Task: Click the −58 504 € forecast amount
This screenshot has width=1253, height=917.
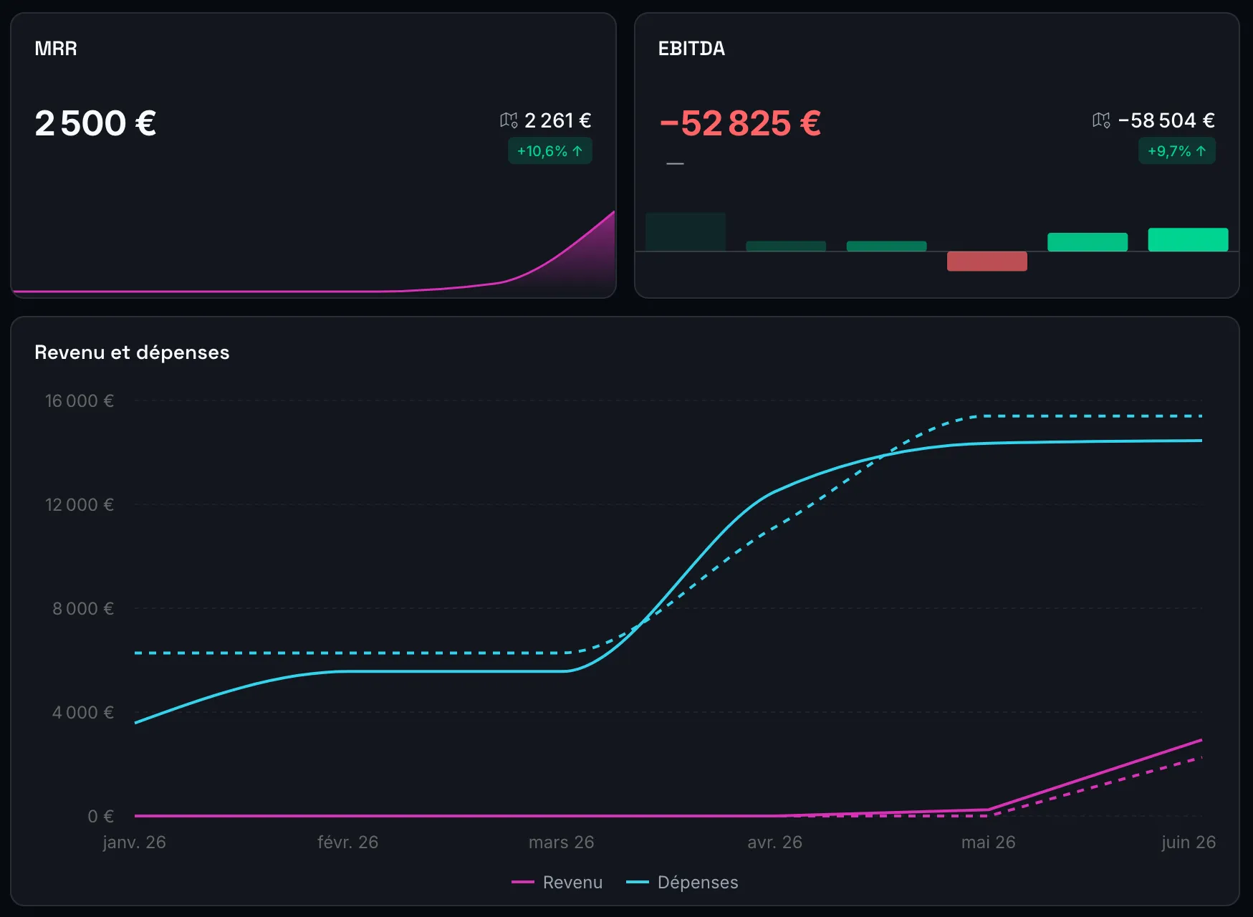Action: 1166,120
